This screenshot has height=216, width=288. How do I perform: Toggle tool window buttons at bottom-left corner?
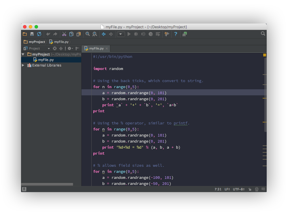tap(24, 189)
